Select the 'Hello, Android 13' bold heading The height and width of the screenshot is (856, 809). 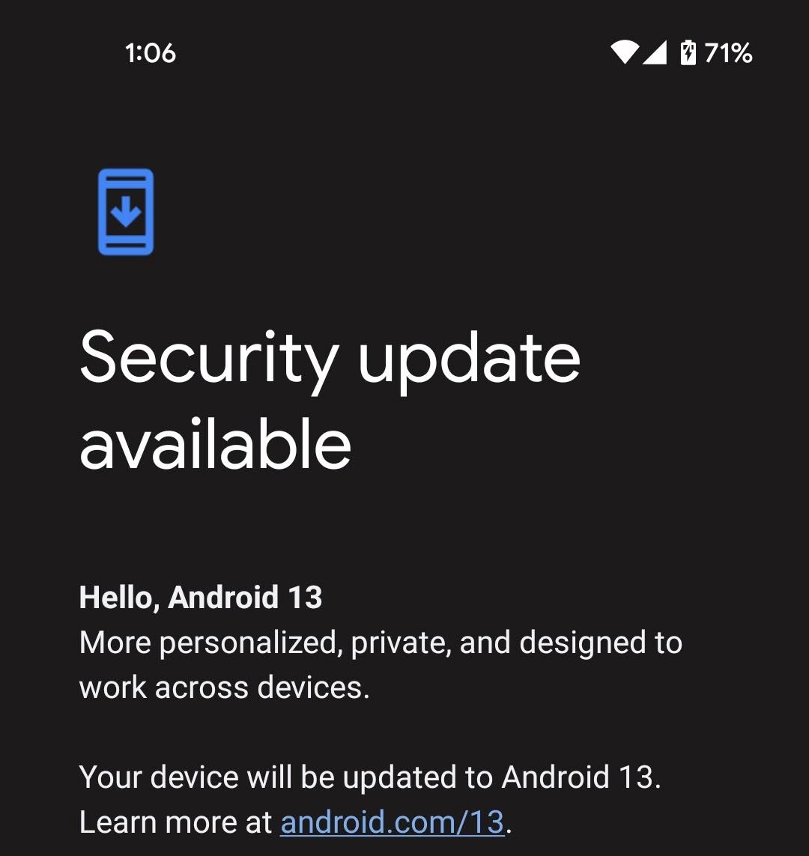201,597
